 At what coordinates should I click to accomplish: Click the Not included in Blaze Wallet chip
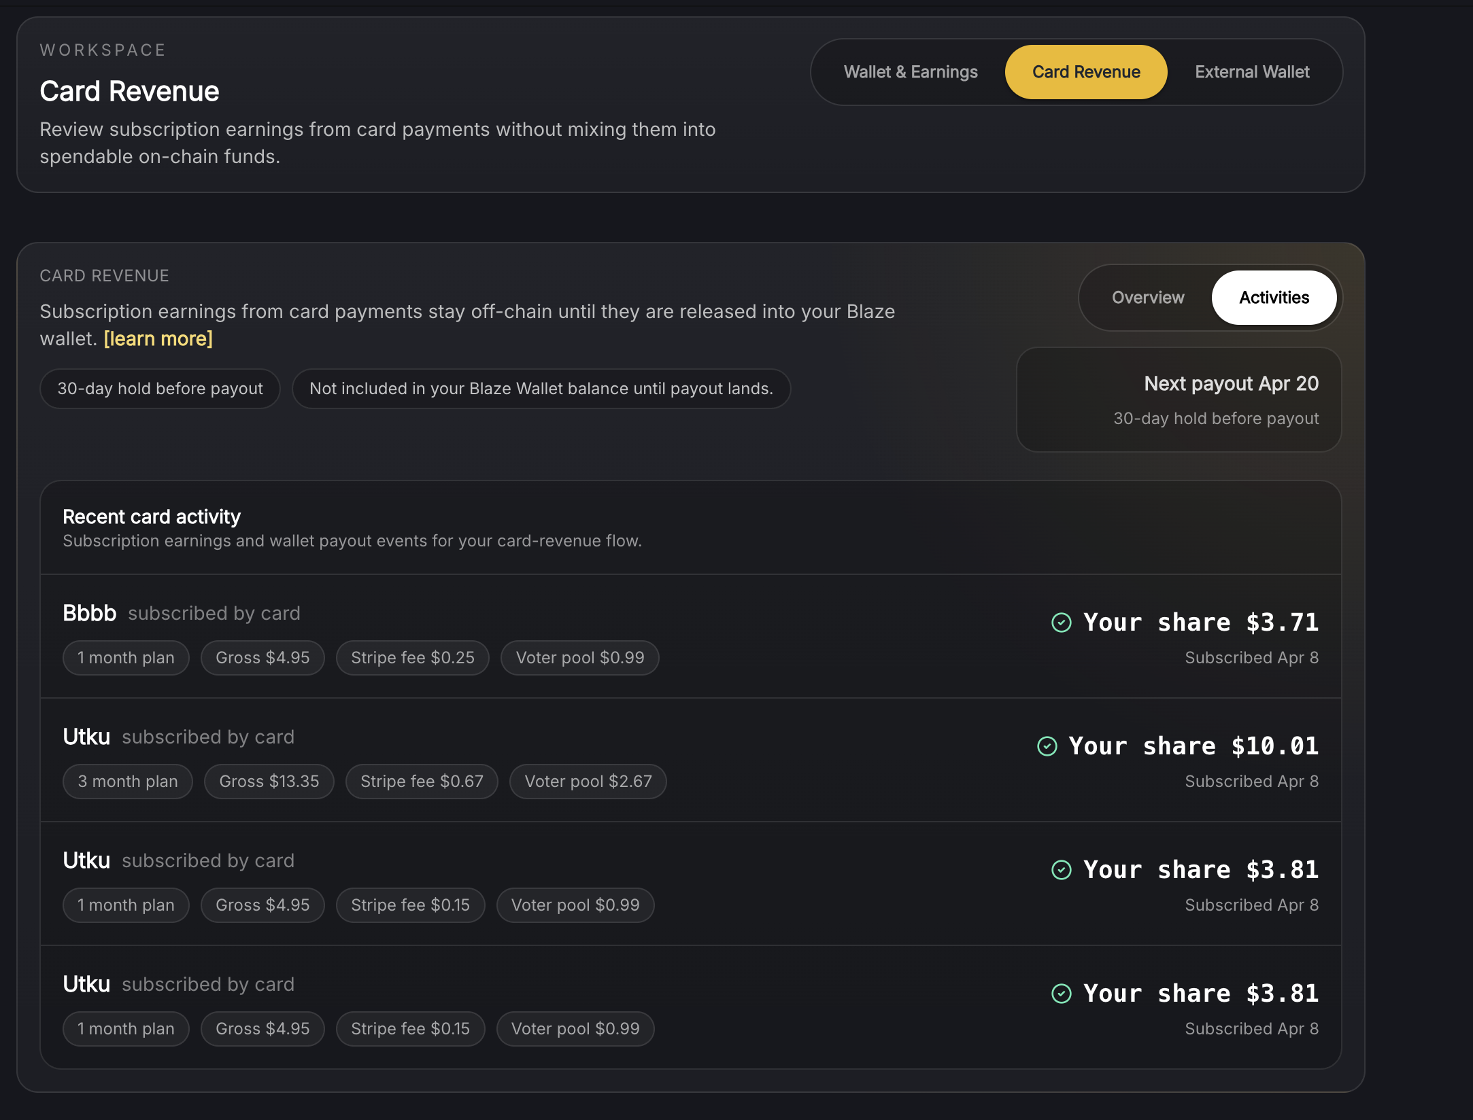[541, 389]
